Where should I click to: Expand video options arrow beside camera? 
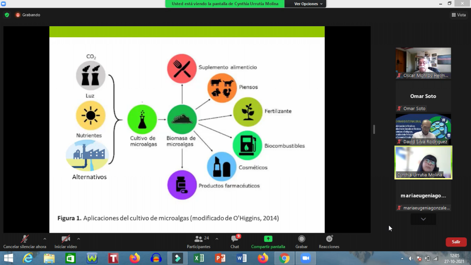tap(79, 239)
